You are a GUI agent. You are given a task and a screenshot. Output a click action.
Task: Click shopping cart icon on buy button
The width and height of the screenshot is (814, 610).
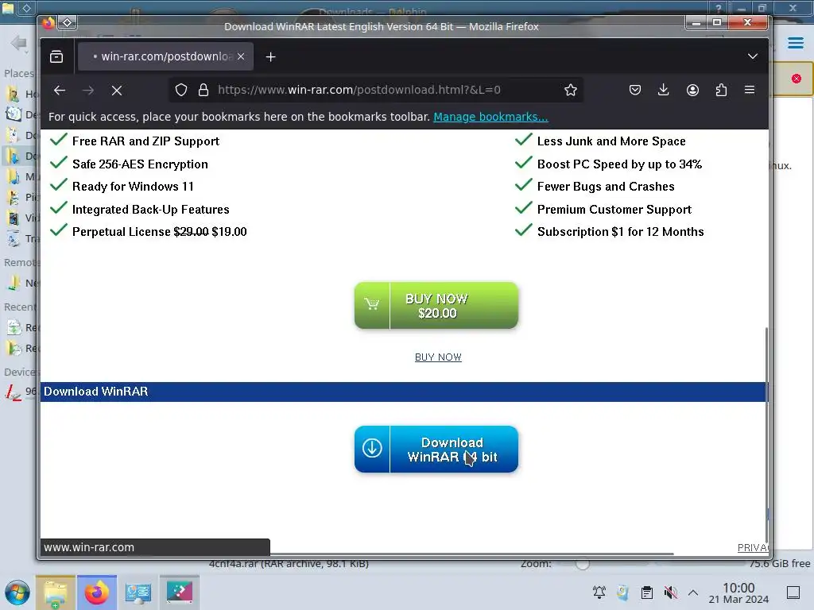pos(372,304)
